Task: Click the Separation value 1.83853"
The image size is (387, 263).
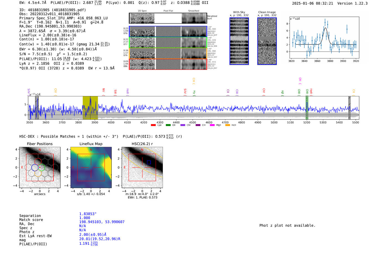Action: coord(88,214)
